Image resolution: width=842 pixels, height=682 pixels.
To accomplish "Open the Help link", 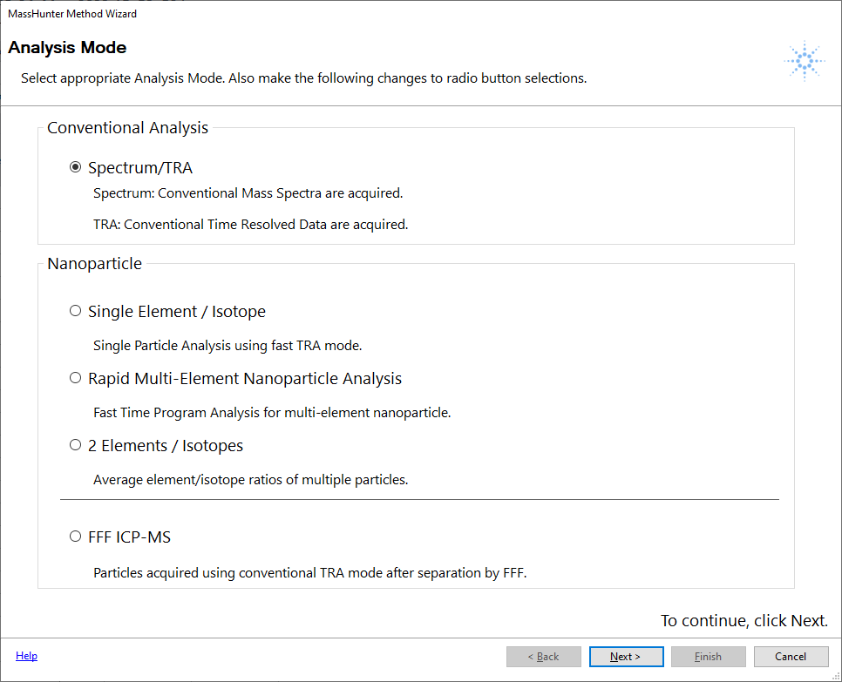I will (x=26, y=656).
